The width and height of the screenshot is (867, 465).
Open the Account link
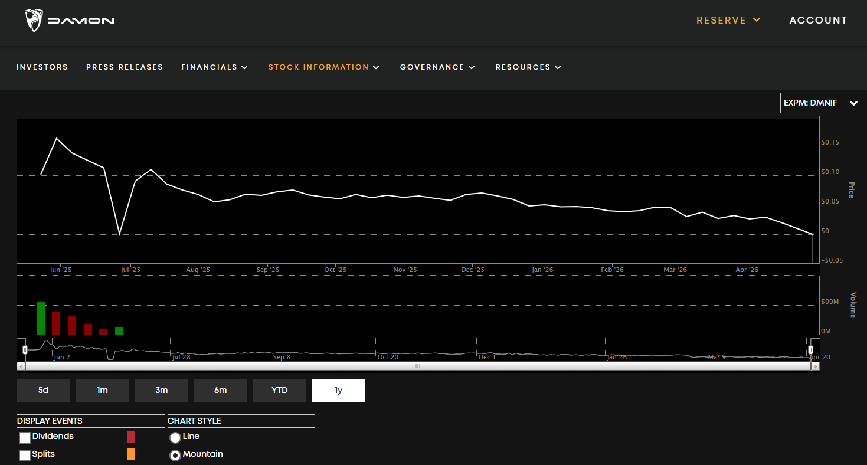(818, 20)
